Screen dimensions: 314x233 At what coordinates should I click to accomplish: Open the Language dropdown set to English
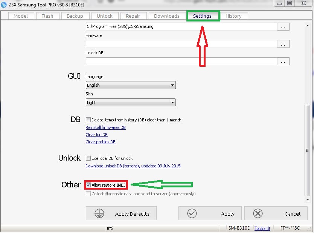(x=131, y=85)
